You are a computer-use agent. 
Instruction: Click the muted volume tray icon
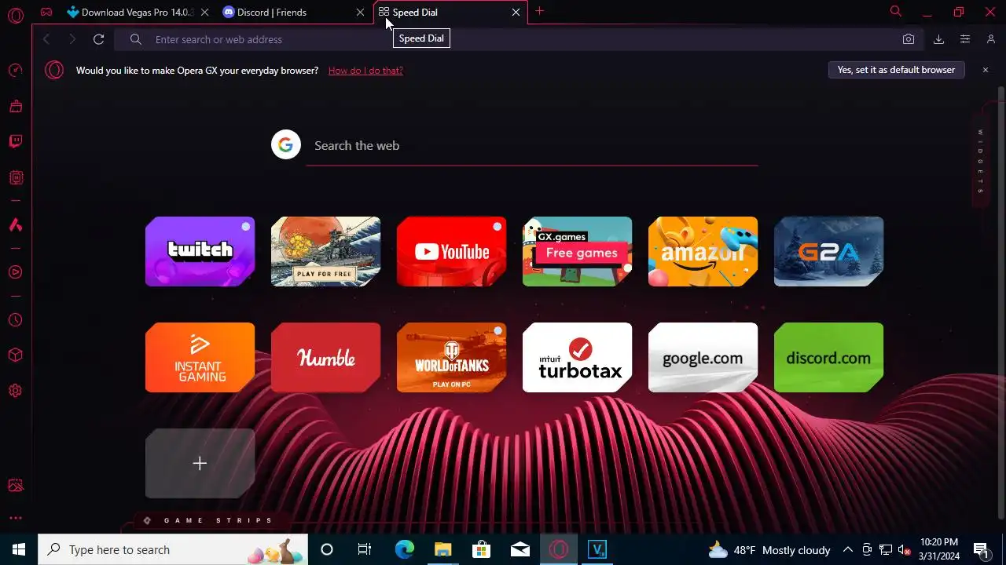(x=905, y=550)
